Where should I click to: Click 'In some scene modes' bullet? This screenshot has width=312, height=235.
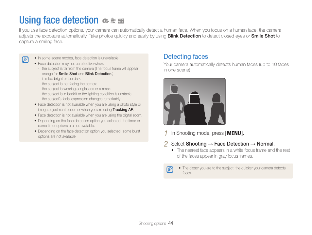pos(78,58)
